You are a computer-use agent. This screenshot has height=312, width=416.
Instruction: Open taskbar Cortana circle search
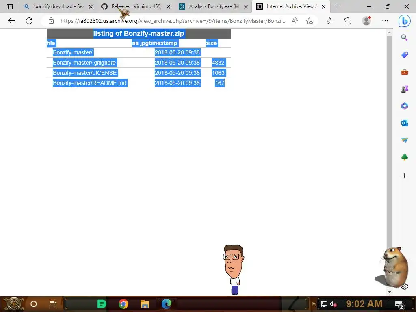click(34, 304)
